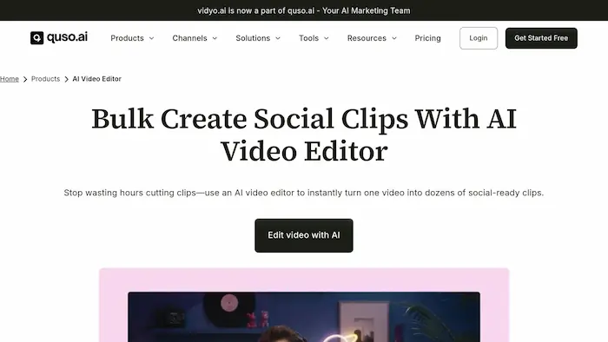Viewport: 608px width, 342px height.
Task: Click the quso.ai wordmark text
Action: coord(67,37)
